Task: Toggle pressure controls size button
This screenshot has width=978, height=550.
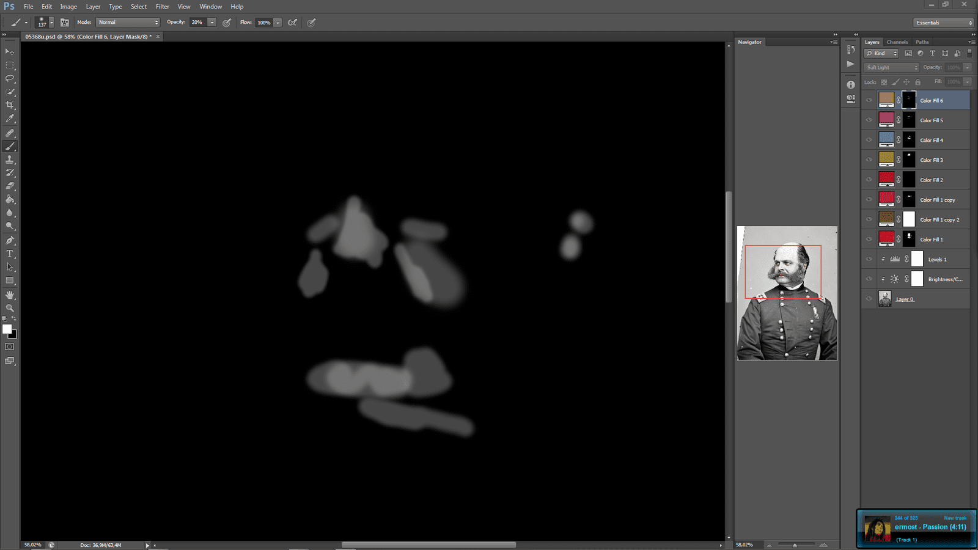Action: coord(312,23)
